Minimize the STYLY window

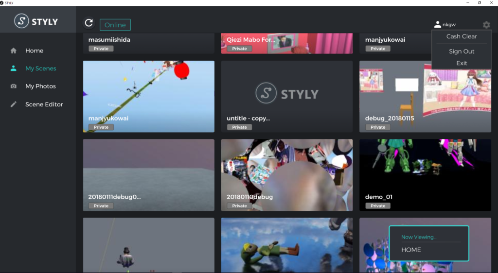tap(467, 2)
